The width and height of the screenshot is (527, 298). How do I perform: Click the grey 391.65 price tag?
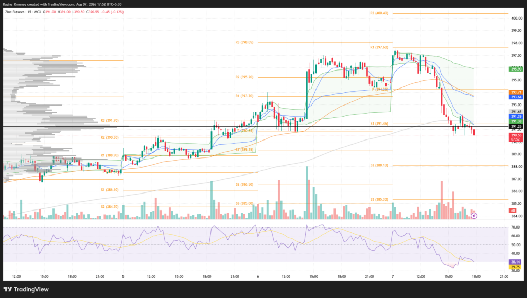516,112
